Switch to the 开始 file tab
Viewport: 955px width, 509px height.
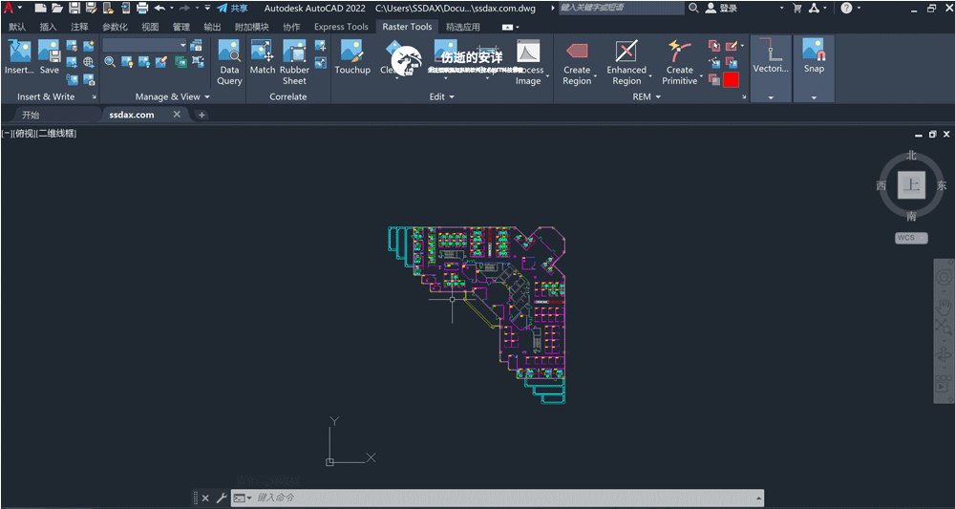click(x=31, y=115)
